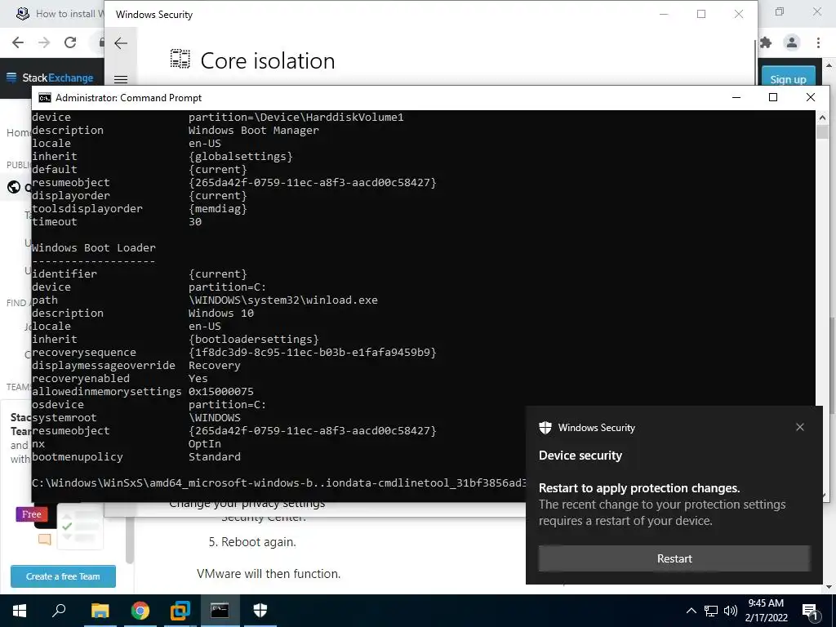The width and height of the screenshot is (836, 627).
Task: Click 'timeout' row in Command Prompt
Action: [117, 222]
